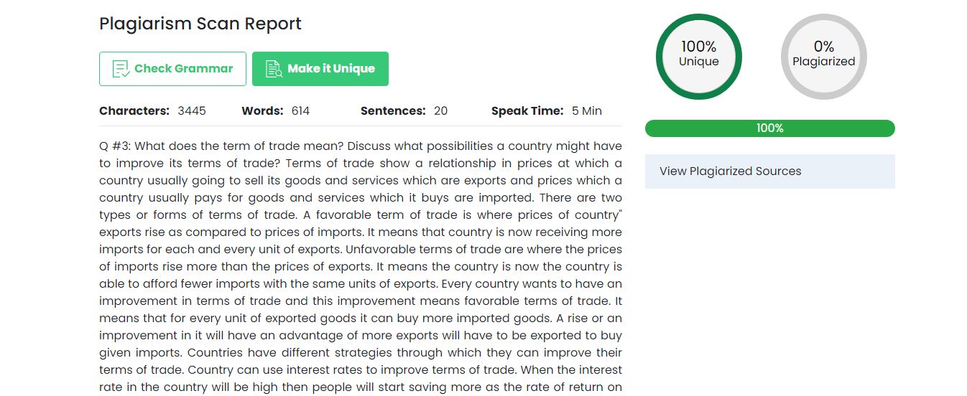Click the green 100% progress bar
The width and height of the screenshot is (967, 396).
point(769,128)
